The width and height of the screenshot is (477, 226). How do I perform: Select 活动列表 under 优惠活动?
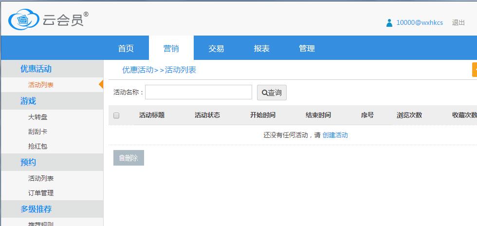41,85
